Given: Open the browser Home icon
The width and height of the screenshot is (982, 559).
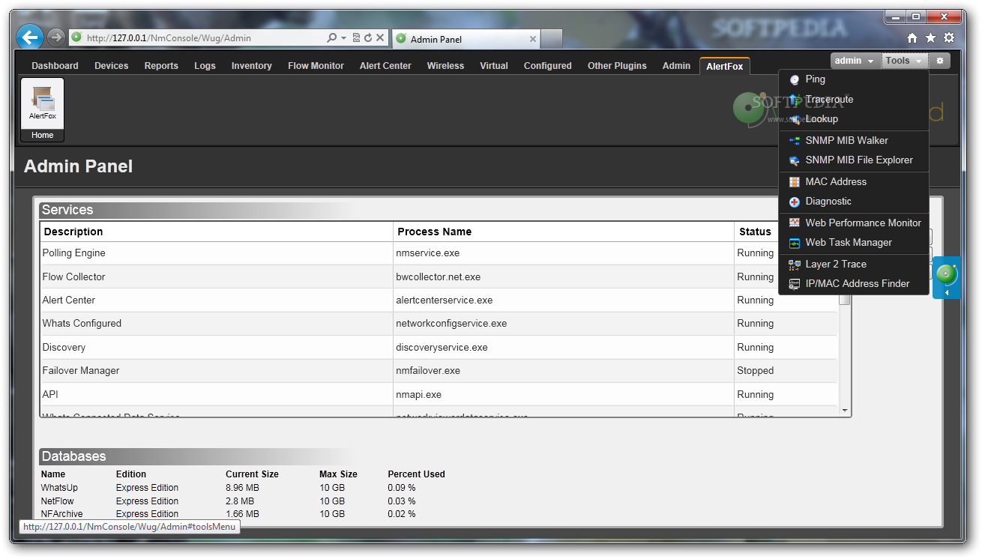Looking at the screenshot, I should (912, 38).
